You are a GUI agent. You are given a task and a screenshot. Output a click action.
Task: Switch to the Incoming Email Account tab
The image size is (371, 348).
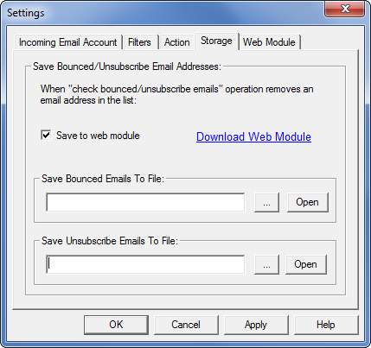pyautogui.click(x=68, y=42)
